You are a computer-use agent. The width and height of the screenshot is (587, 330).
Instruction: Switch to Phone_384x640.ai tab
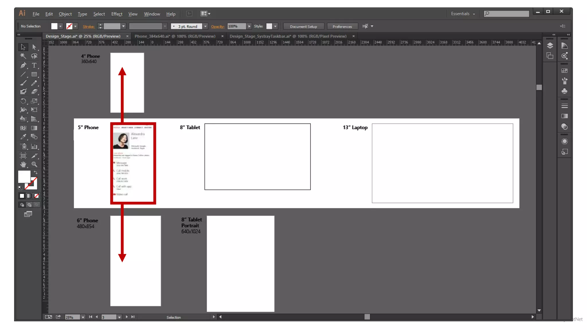pos(175,36)
